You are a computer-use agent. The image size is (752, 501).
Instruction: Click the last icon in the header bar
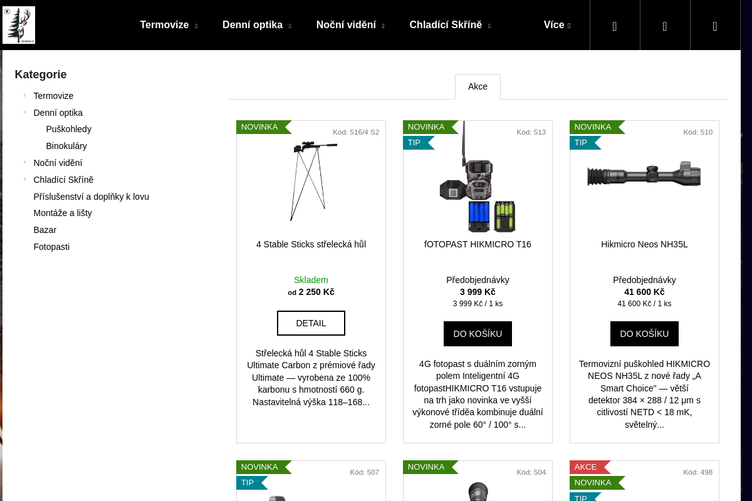[x=715, y=26]
